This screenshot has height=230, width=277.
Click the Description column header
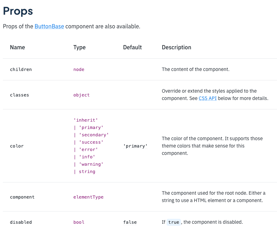(176, 48)
